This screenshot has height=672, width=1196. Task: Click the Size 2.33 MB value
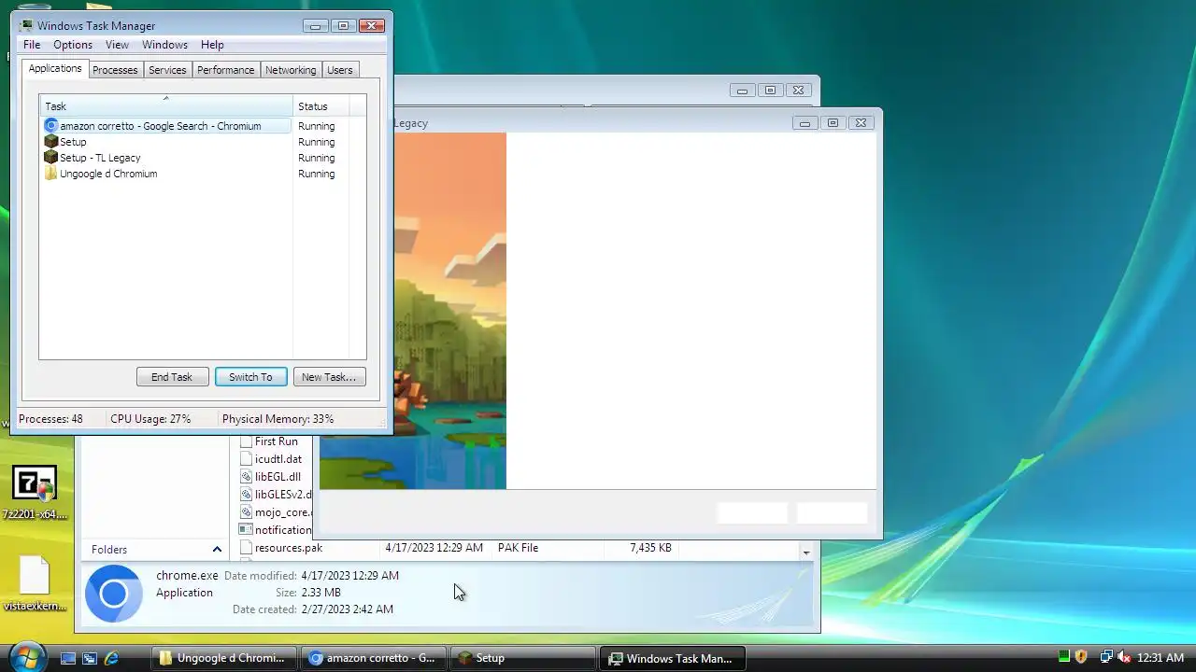(320, 593)
